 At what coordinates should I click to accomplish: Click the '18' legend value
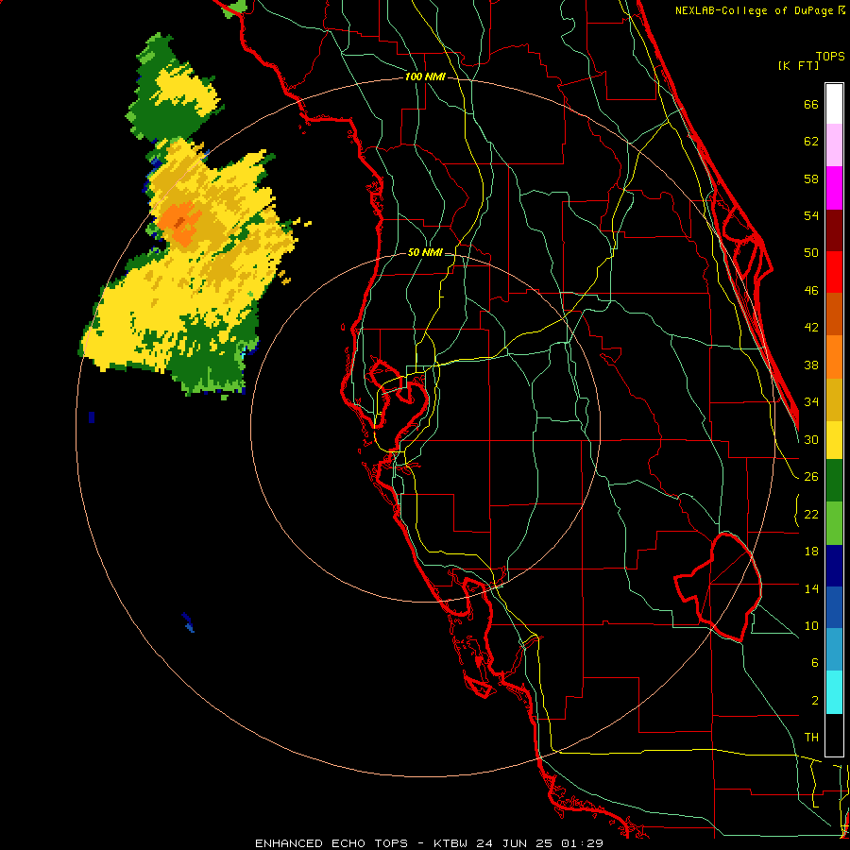coord(811,552)
